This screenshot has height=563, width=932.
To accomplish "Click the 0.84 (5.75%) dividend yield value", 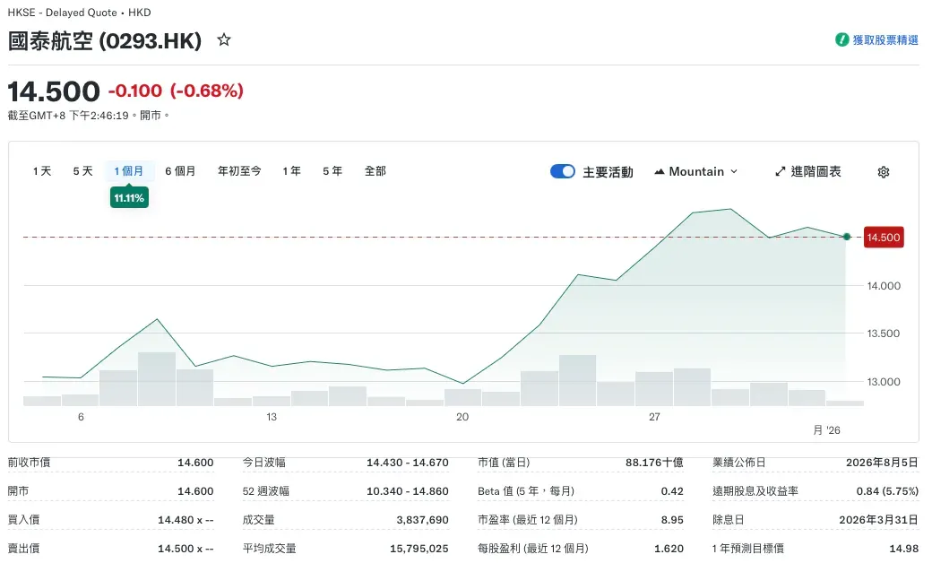I will [x=887, y=491].
